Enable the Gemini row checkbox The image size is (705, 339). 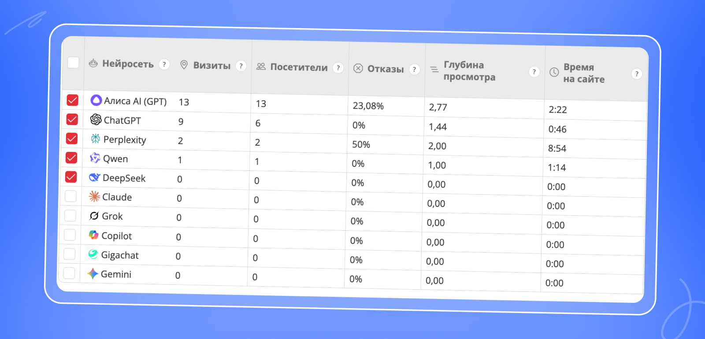pos(69,273)
